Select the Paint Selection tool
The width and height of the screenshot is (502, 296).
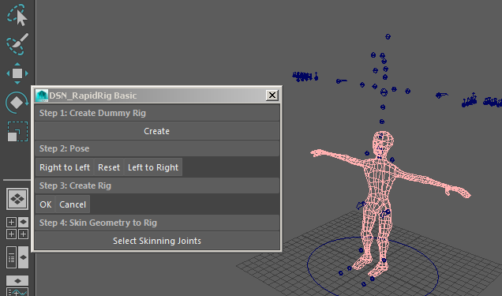pyautogui.click(x=17, y=44)
